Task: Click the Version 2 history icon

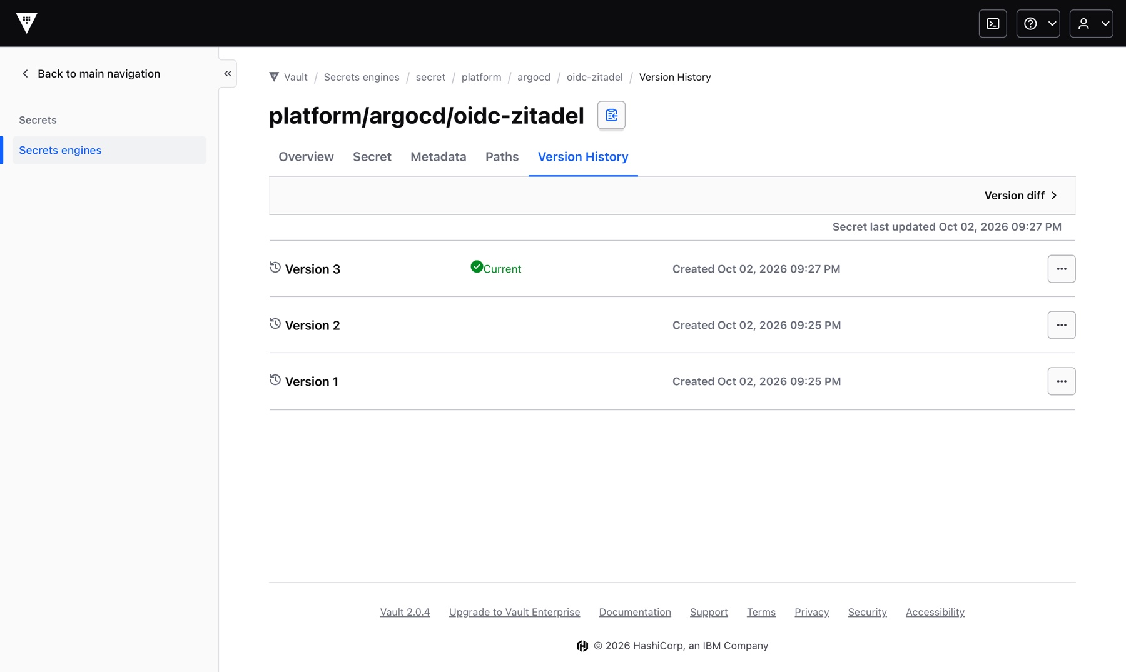Action: (x=275, y=324)
